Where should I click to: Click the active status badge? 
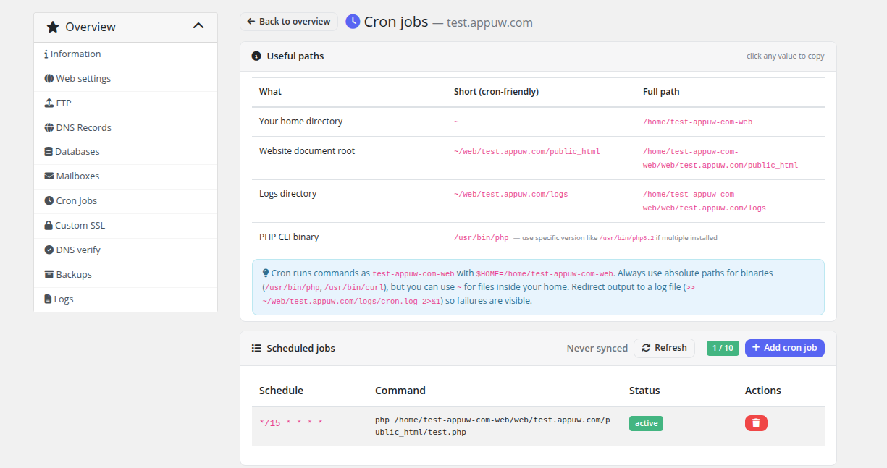click(646, 423)
